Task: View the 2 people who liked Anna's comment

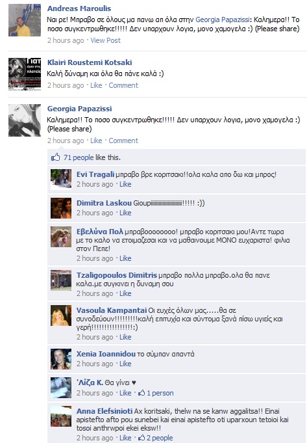Action: coord(160,438)
